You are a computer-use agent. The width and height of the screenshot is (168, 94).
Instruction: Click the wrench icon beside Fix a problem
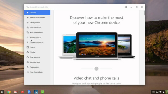28,67
